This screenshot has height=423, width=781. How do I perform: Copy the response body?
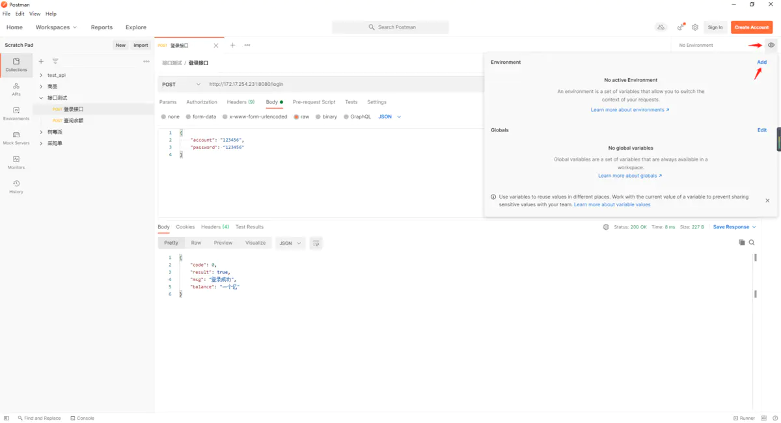tap(742, 243)
